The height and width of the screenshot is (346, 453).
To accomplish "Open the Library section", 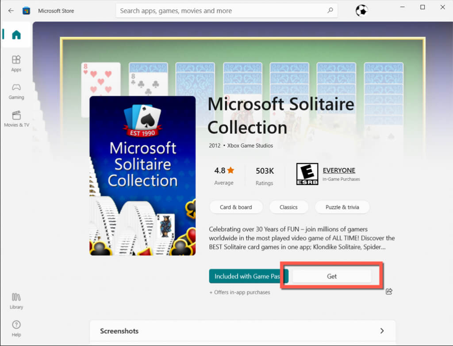I will [x=16, y=301].
